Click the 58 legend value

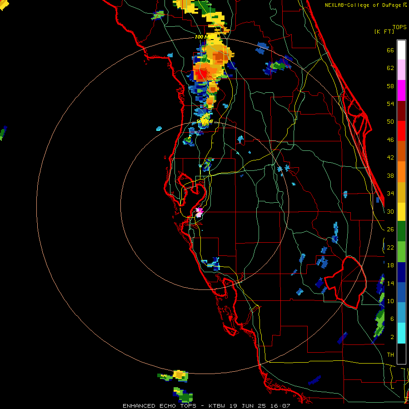coord(390,86)
